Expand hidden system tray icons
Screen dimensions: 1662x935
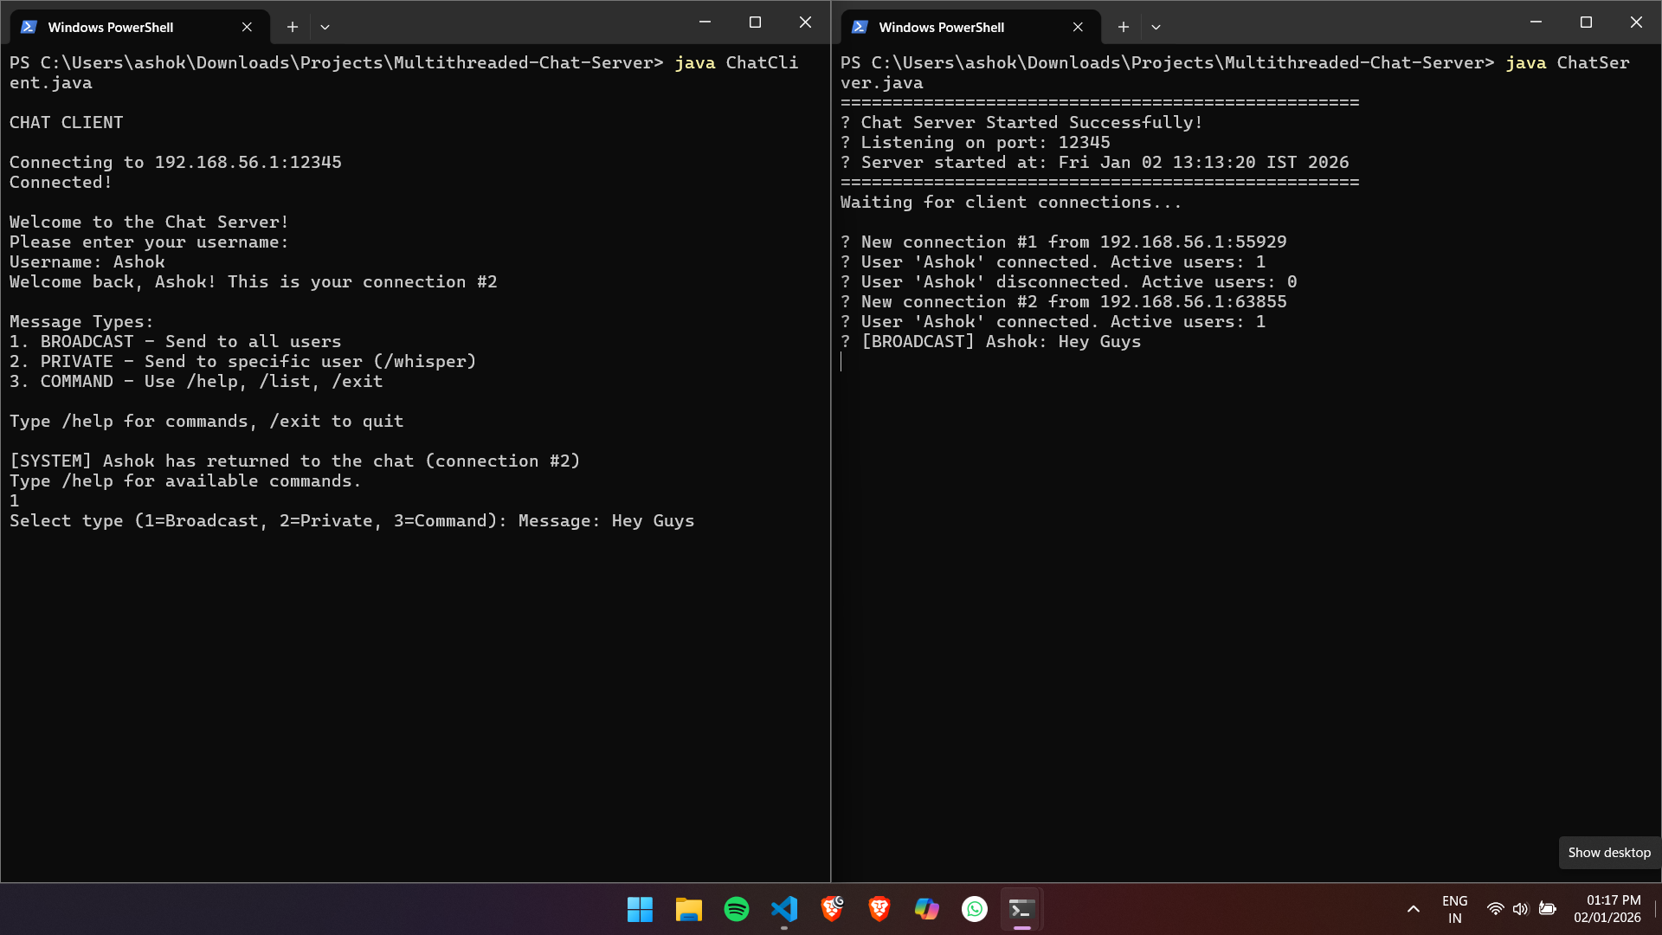(1413, 909)
